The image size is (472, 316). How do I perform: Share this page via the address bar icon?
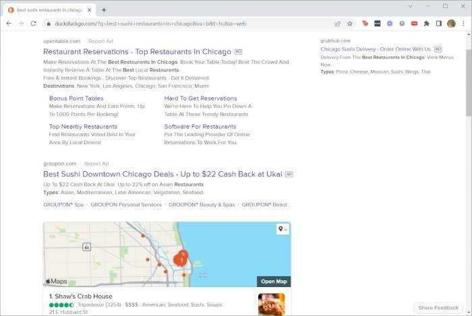coord(337,24)
